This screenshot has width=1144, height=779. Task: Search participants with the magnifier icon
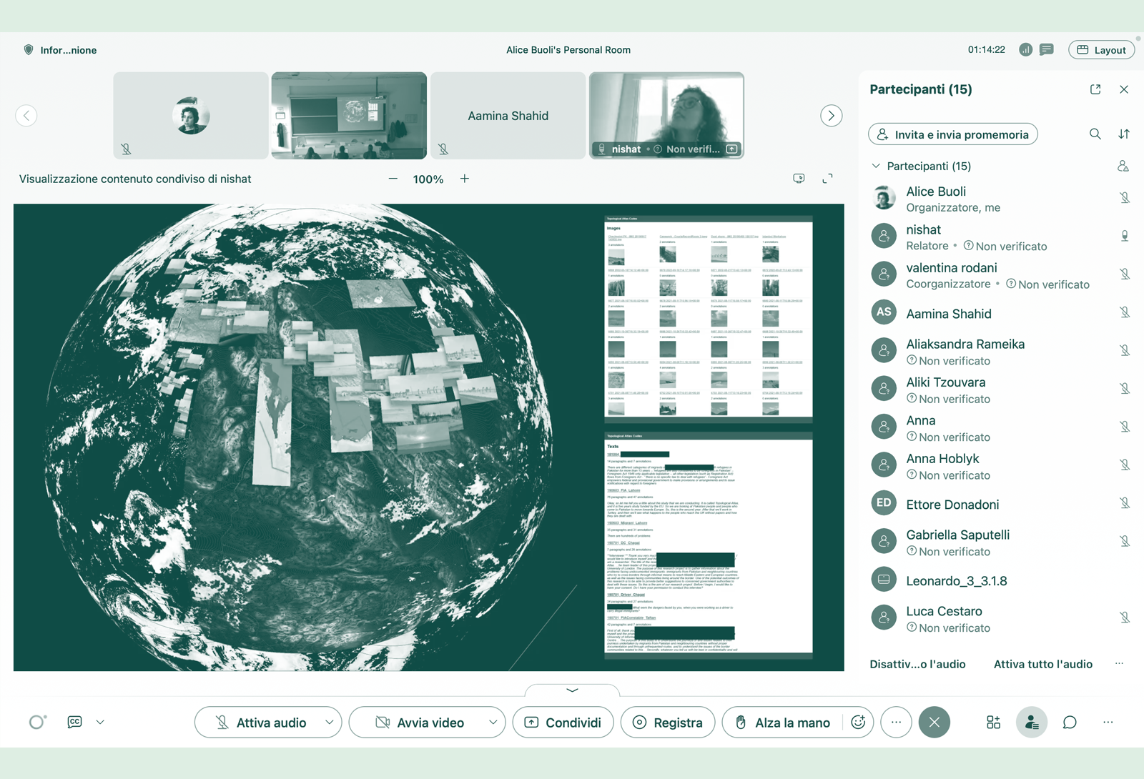point(1095,134)
